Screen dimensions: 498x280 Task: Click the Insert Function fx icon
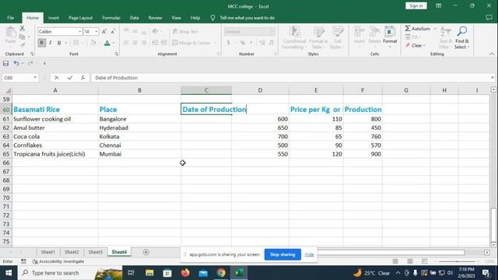pos(83,78)
